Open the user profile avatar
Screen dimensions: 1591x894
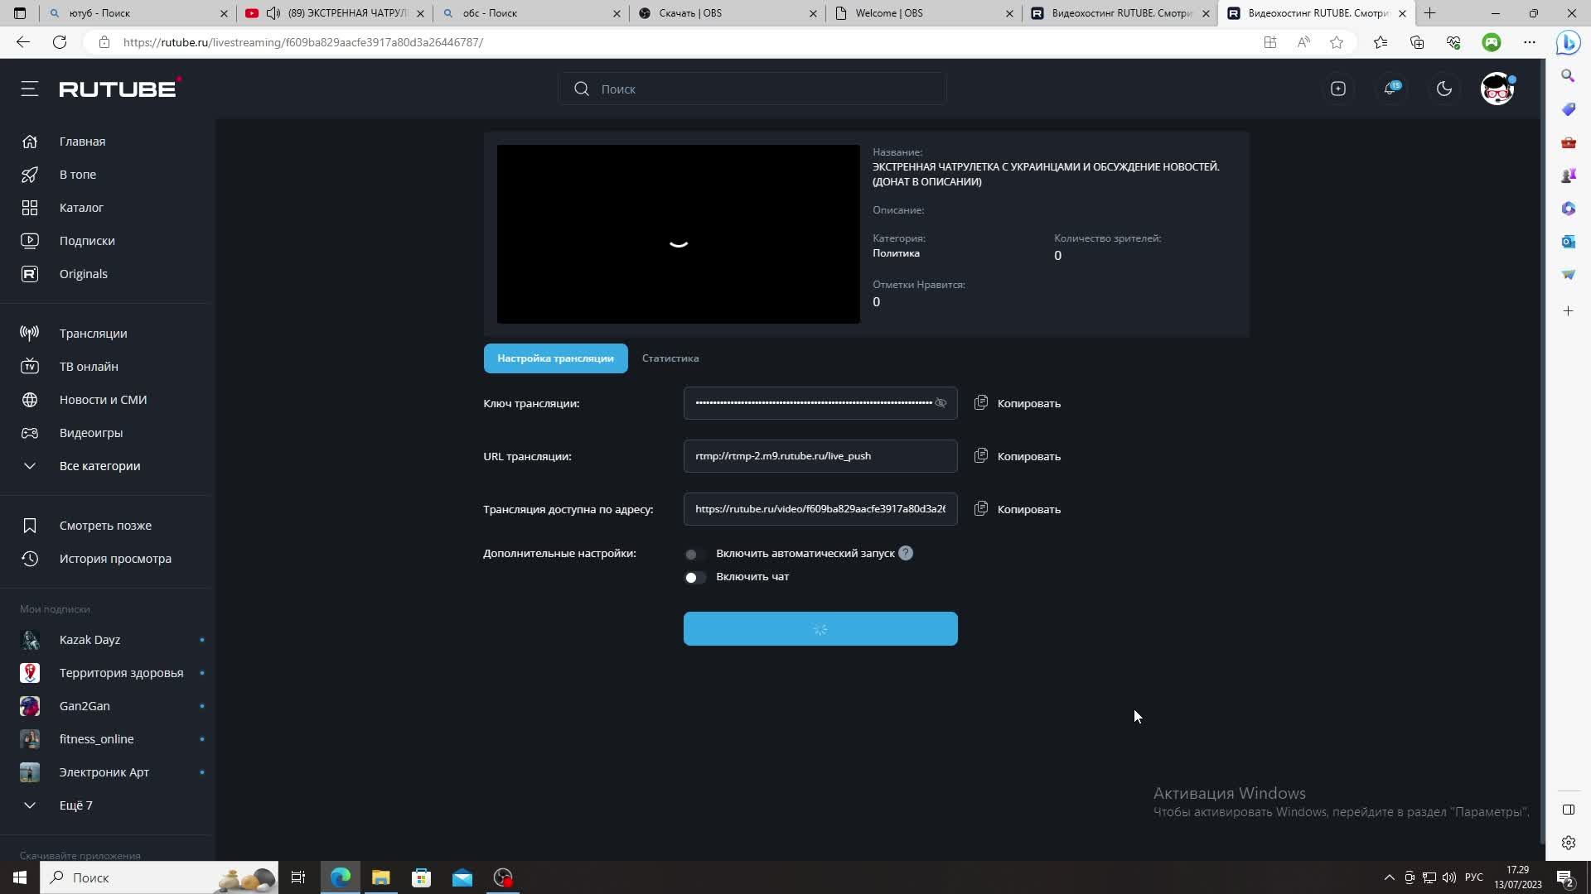coord(1497,89)
